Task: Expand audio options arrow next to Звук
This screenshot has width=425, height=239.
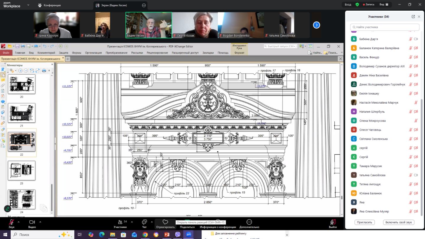Action: click(x=19, y=222)
